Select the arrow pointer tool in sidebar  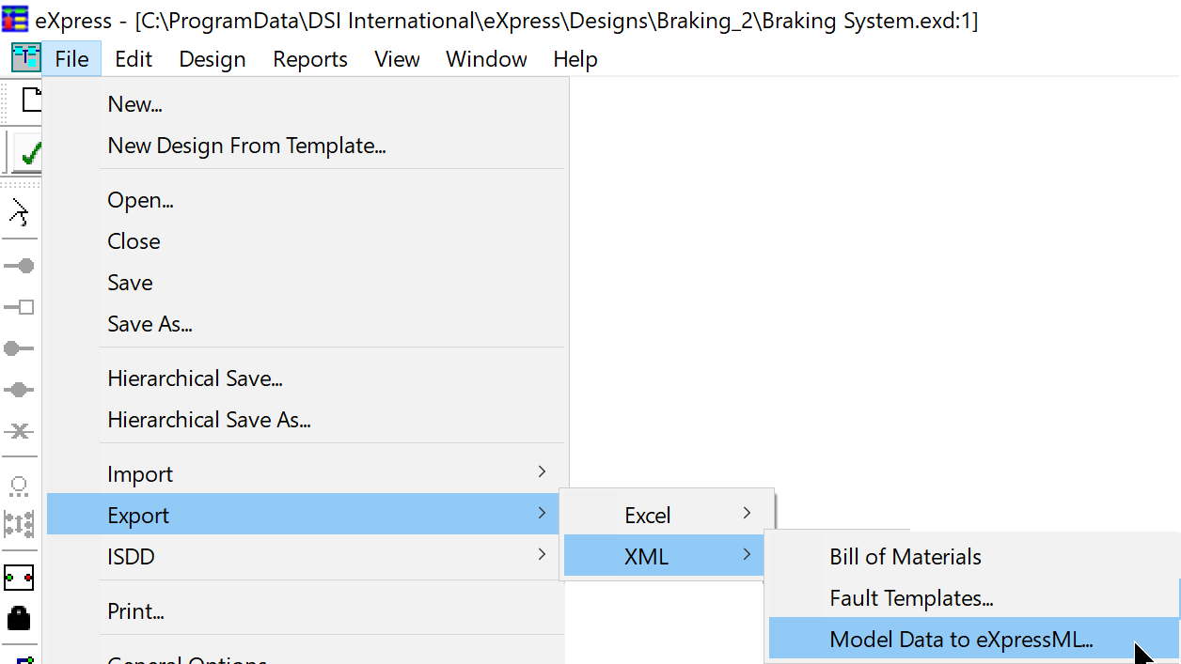19,213
